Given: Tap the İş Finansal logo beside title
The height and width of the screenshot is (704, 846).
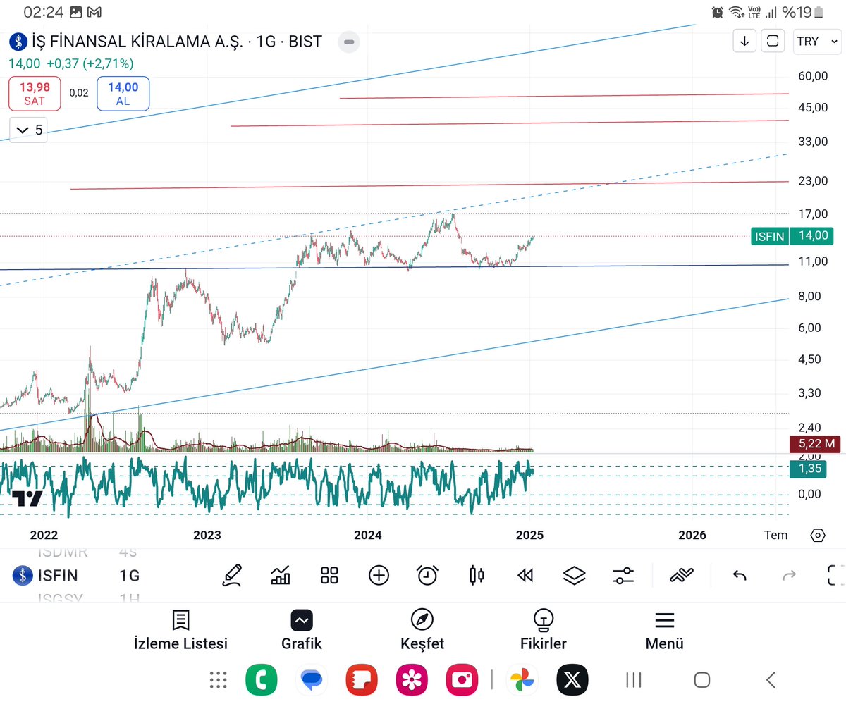Looking at the screenshot, I should click(17, 42).
